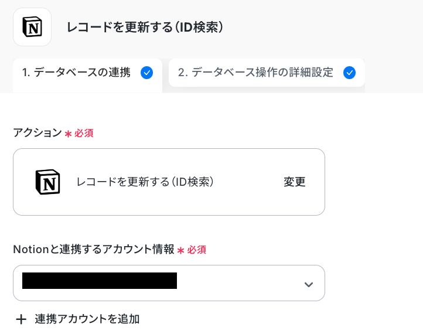Click the 必須 marker next to アクション
423x334 pixels.
pos(84,134)
